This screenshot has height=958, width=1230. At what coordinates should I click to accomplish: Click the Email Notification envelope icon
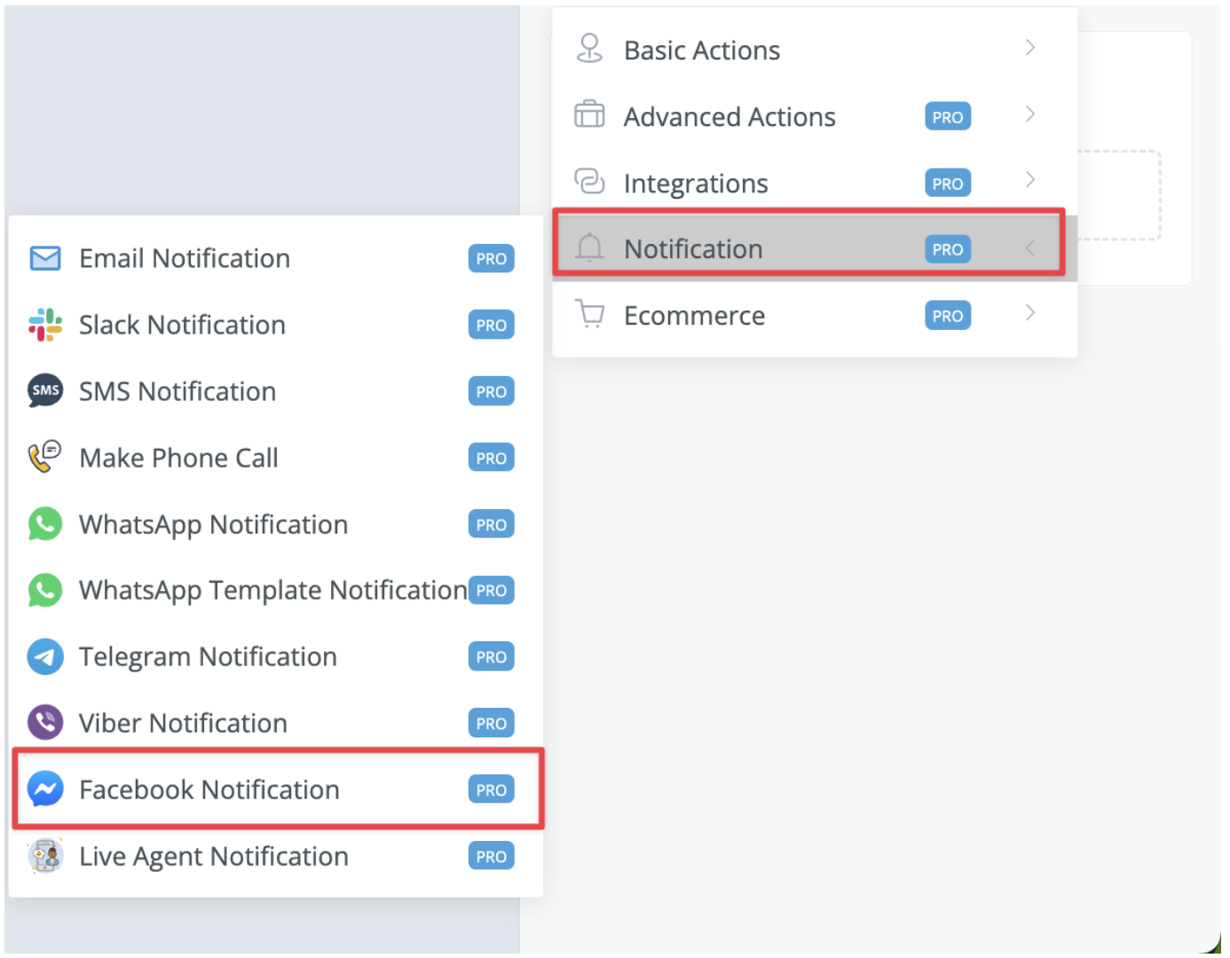[x=45, y=258]
